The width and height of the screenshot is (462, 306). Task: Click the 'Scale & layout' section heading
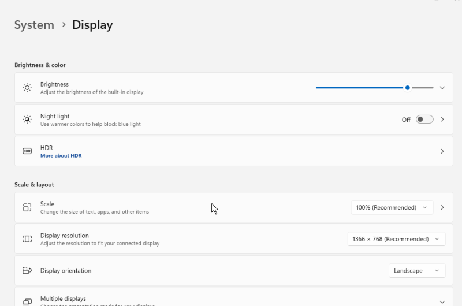(34, 185)
